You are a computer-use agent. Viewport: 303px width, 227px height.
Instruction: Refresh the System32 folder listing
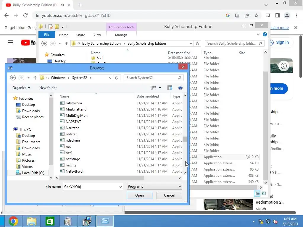[x=117, y=78]
